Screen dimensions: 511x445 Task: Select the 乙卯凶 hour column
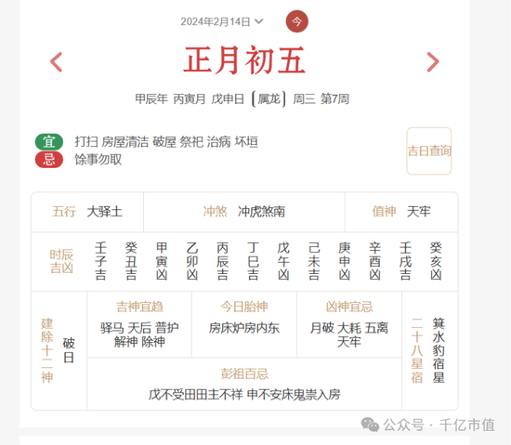[x=192, y=262]
